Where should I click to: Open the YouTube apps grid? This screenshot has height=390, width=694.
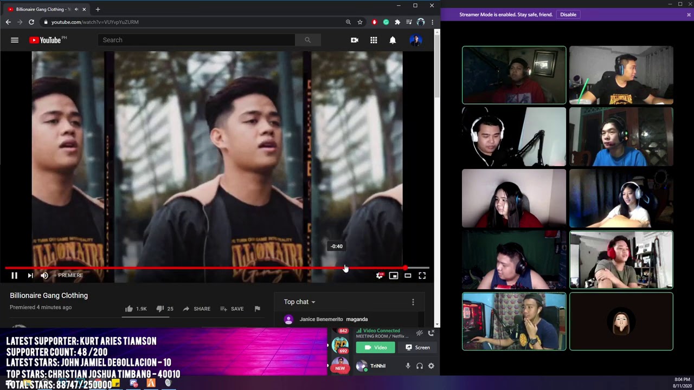point(374,40)
